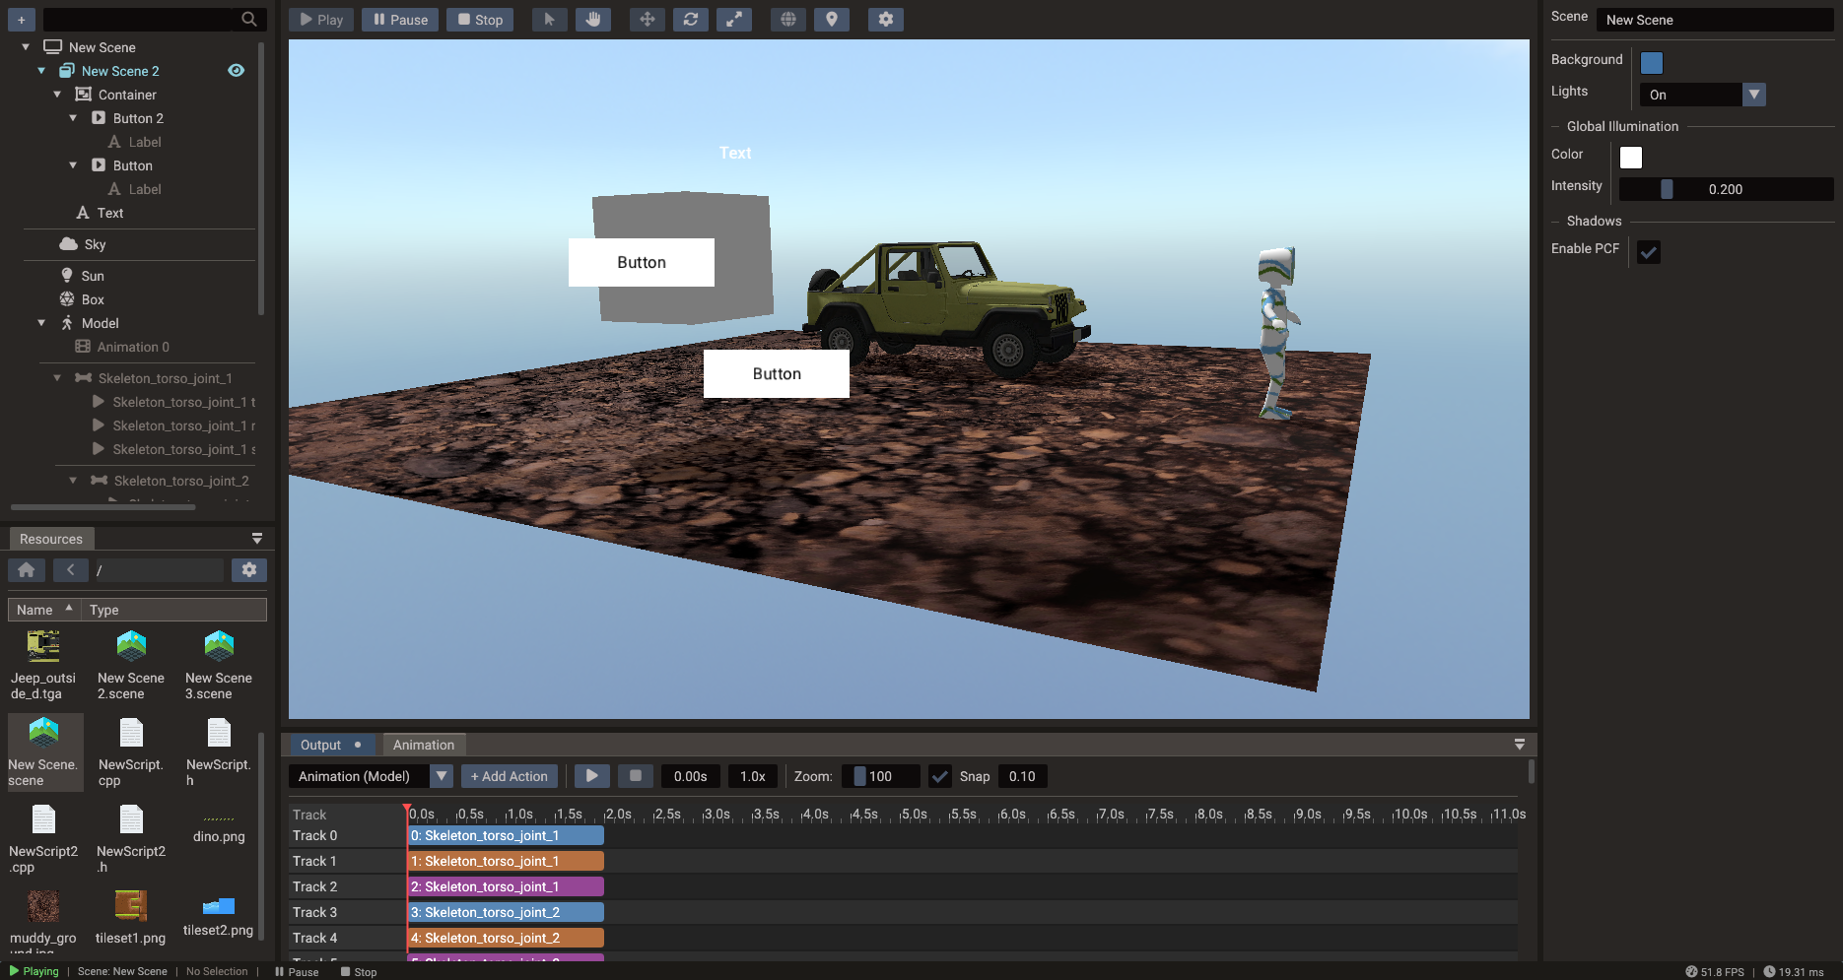Select NewScript.cpp file icon

point(131,733)
